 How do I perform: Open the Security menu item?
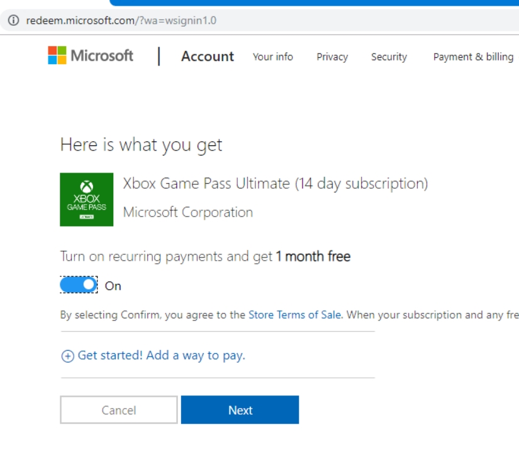pyautogui.click(x=389, y=57)
